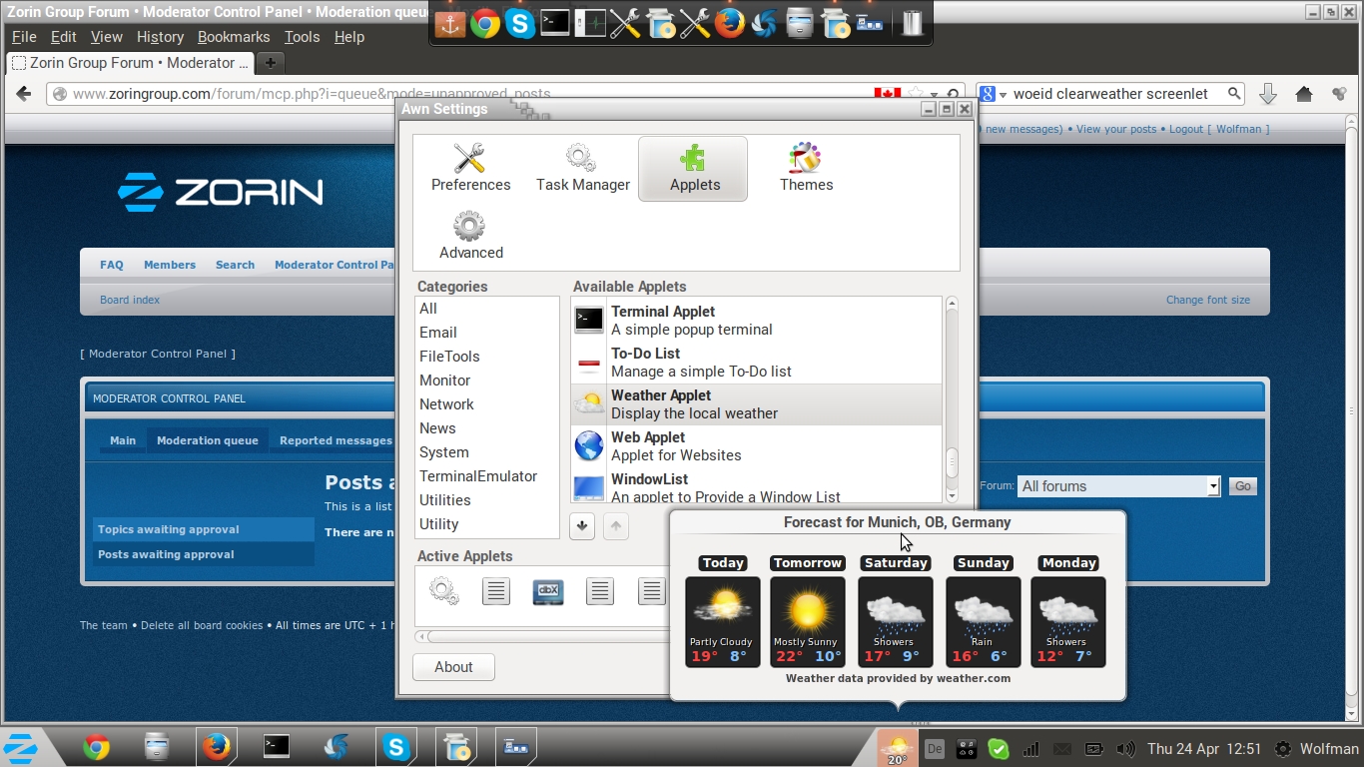Select the Web Applet row

click(x=756, y=446)
